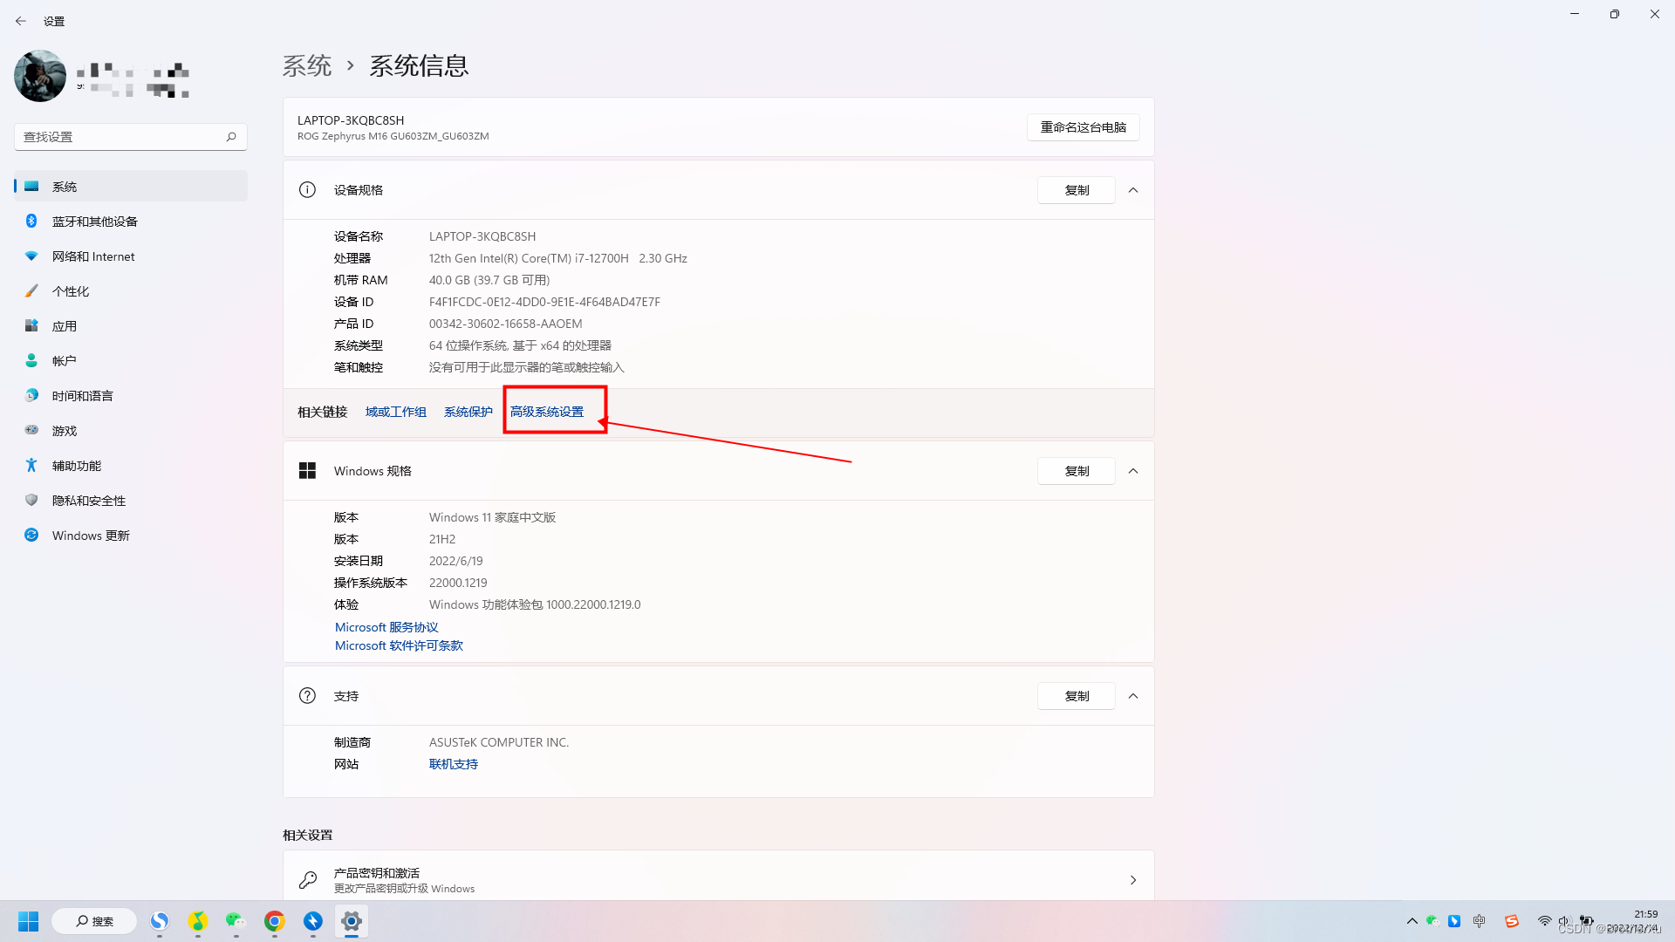
Task: Click the 设备 ID value F4F1FCDC-0E12-4DD0-9E1E-4F64BAD47E7F
Action: tap(544, 302)
